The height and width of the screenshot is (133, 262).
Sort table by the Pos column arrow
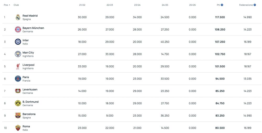tap(9, 5)
